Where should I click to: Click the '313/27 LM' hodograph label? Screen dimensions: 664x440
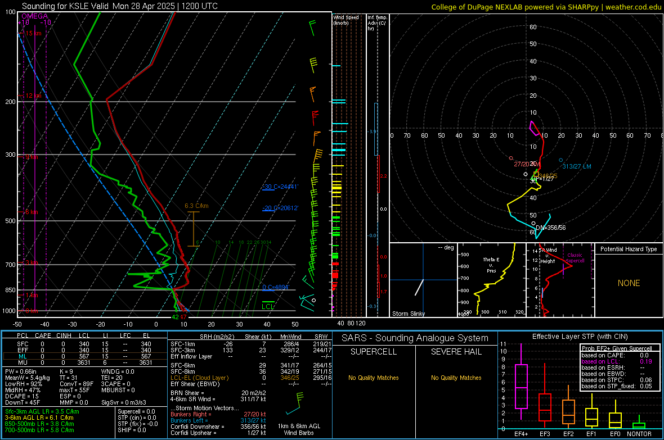577,167
